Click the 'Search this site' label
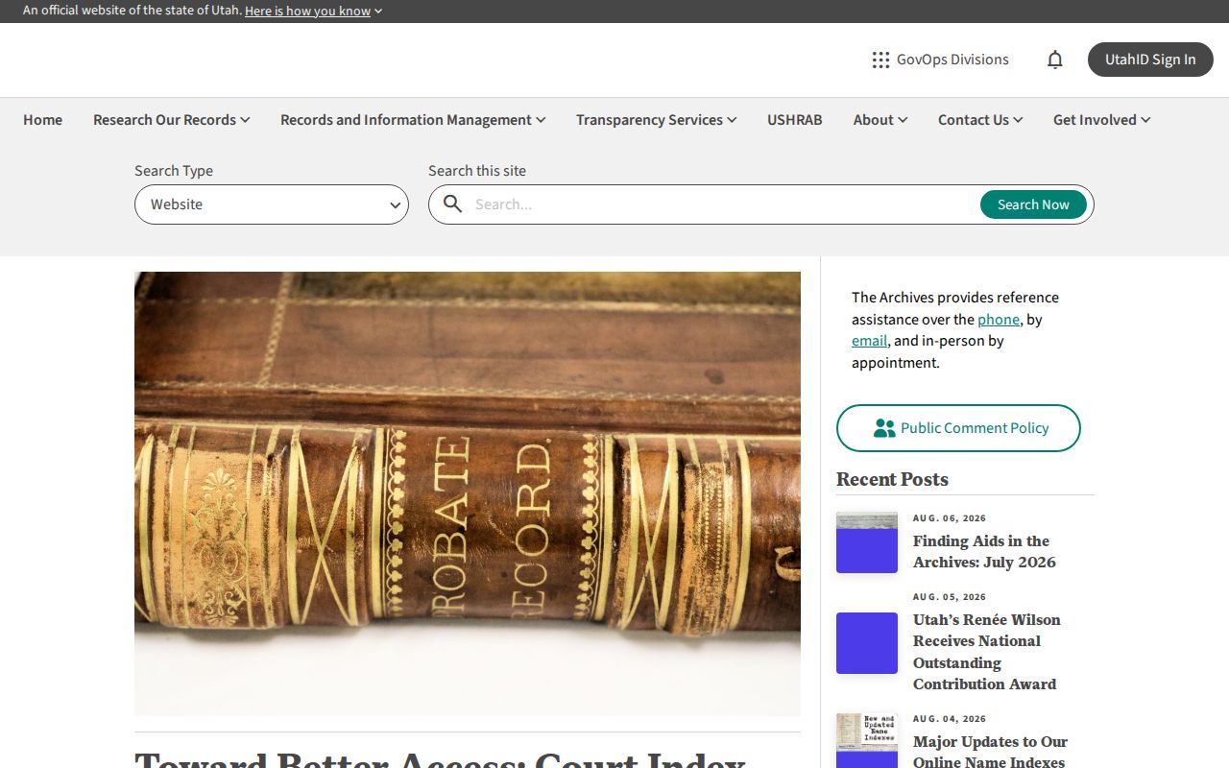 pyautogui.click(x=477, y=171)
